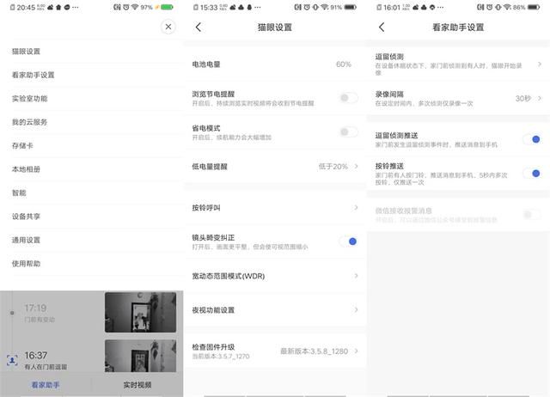This screenshot has width=550, height=397.
Task: Click 夜视功能设置 row label
Action: click(213, 310)
